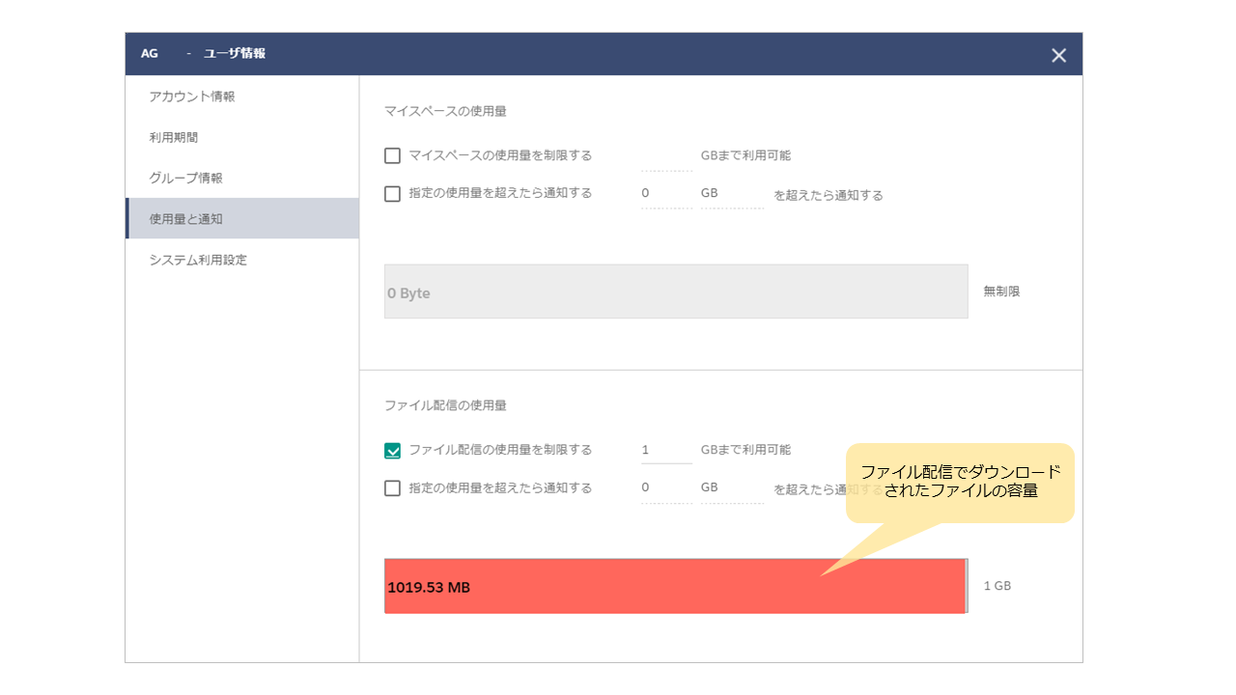This screenshot has height=695, width=1236.
Task: Click the 無制限 label beside the マイスペース bar
Action: coord(1001,292)
